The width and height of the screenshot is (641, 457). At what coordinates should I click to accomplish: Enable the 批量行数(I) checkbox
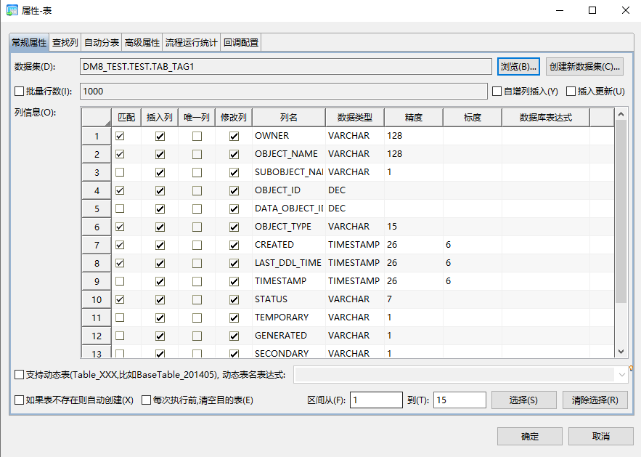coord(19,92)
